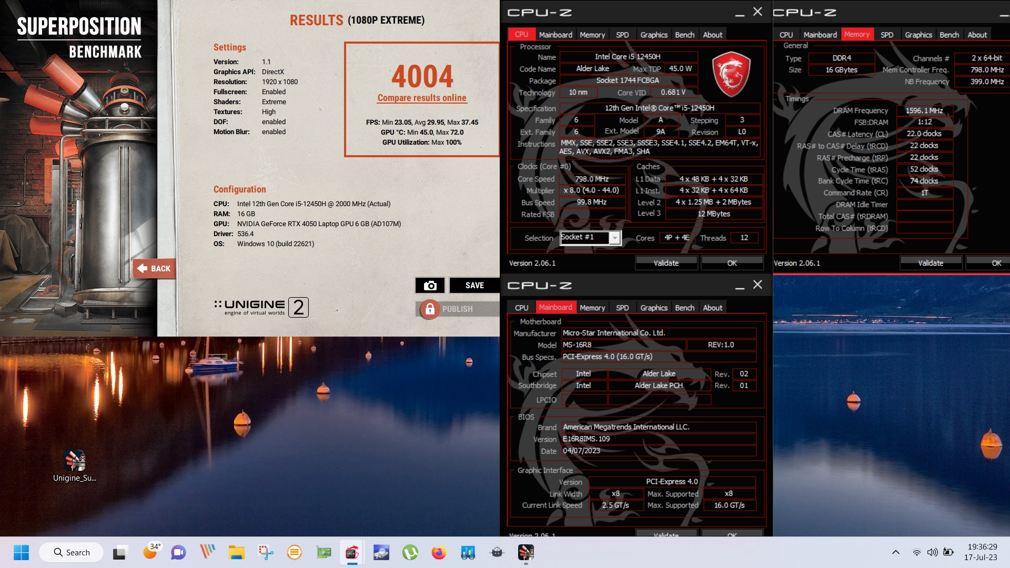
Task: Open the striped paintbrush-like taskbar icon
Action: (207, 552)
